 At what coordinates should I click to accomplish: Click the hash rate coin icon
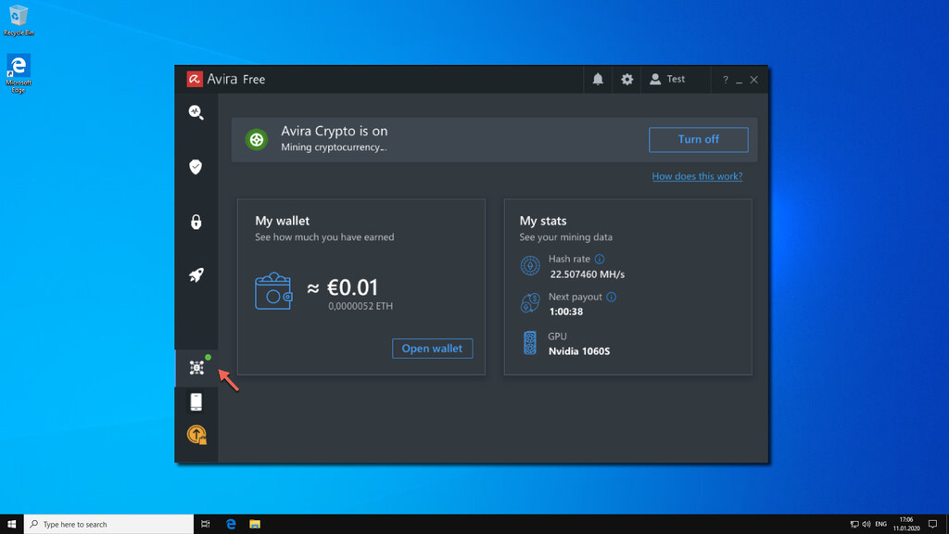[530, 266]
